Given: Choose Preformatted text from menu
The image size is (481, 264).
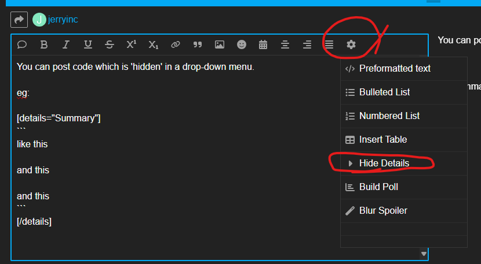Looking at the screenshot, I should (404, 69).
